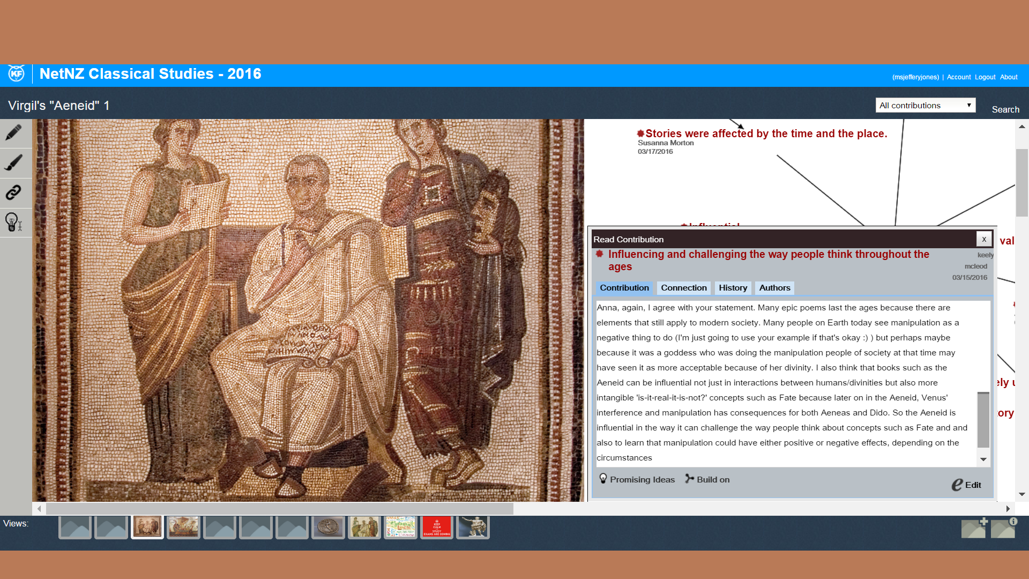Image resolution: width=1029 pixels, height=579 pixels.
Task: Click the Build on branch icon
Action: coord(689,479)
